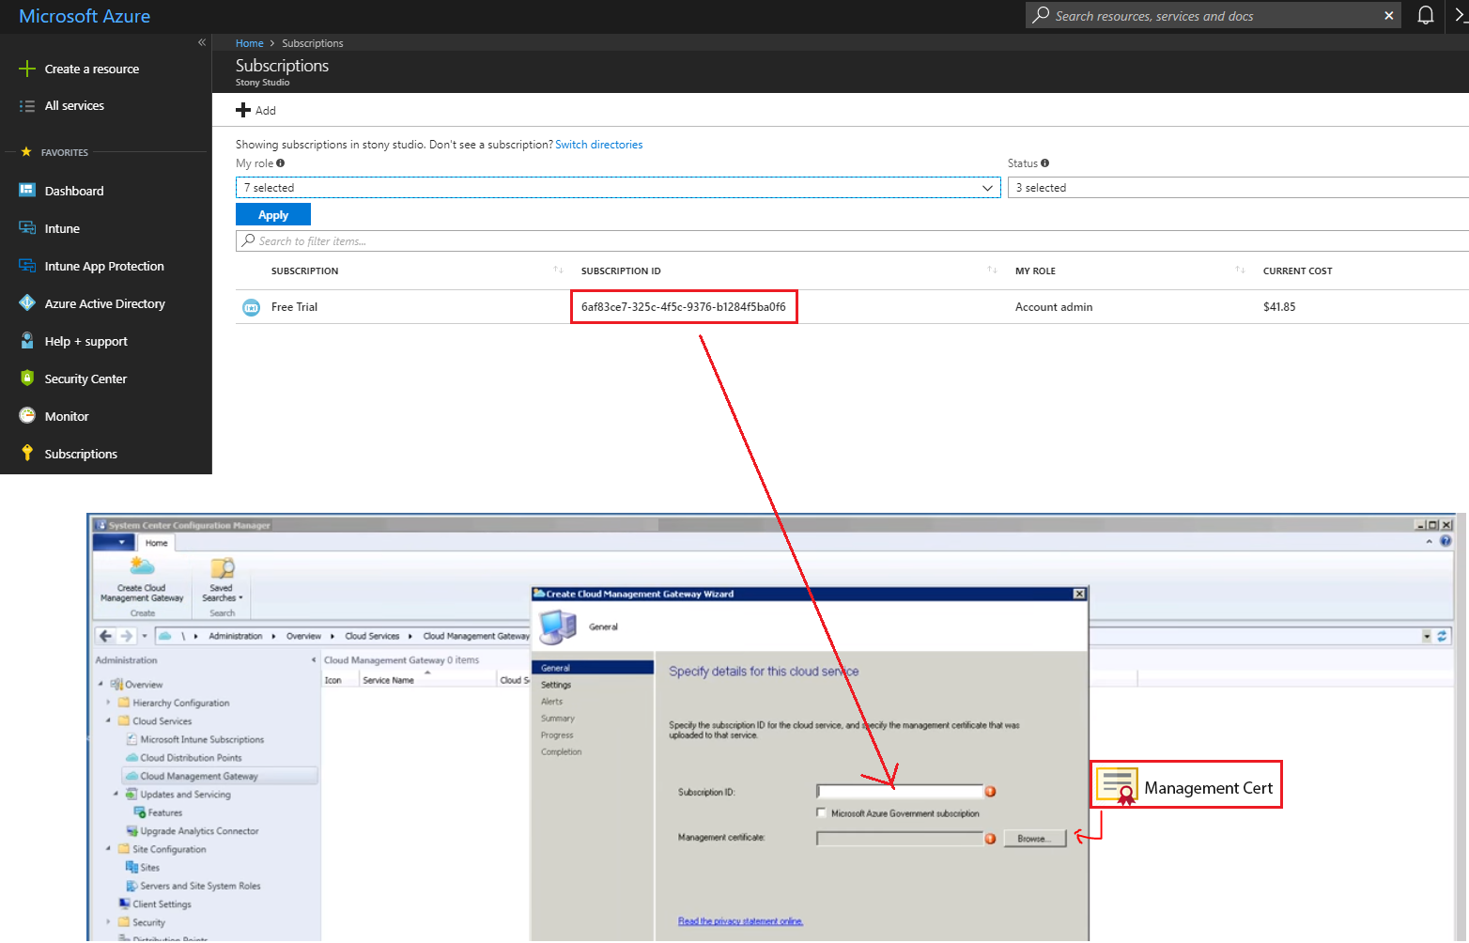Click subscription ID 6af83ce7-325c-4f5c-9376-b1284f5ba0f6

(x=684, y=307)
